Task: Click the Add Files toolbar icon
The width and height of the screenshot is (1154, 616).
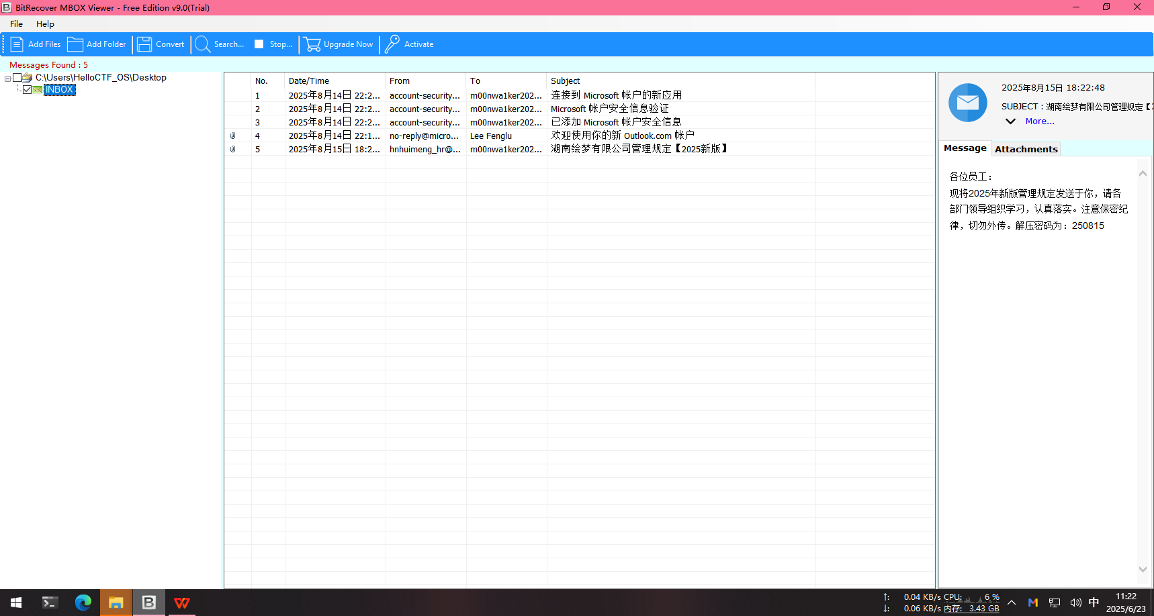Action: pyautogui.click(x=17, y=44)
